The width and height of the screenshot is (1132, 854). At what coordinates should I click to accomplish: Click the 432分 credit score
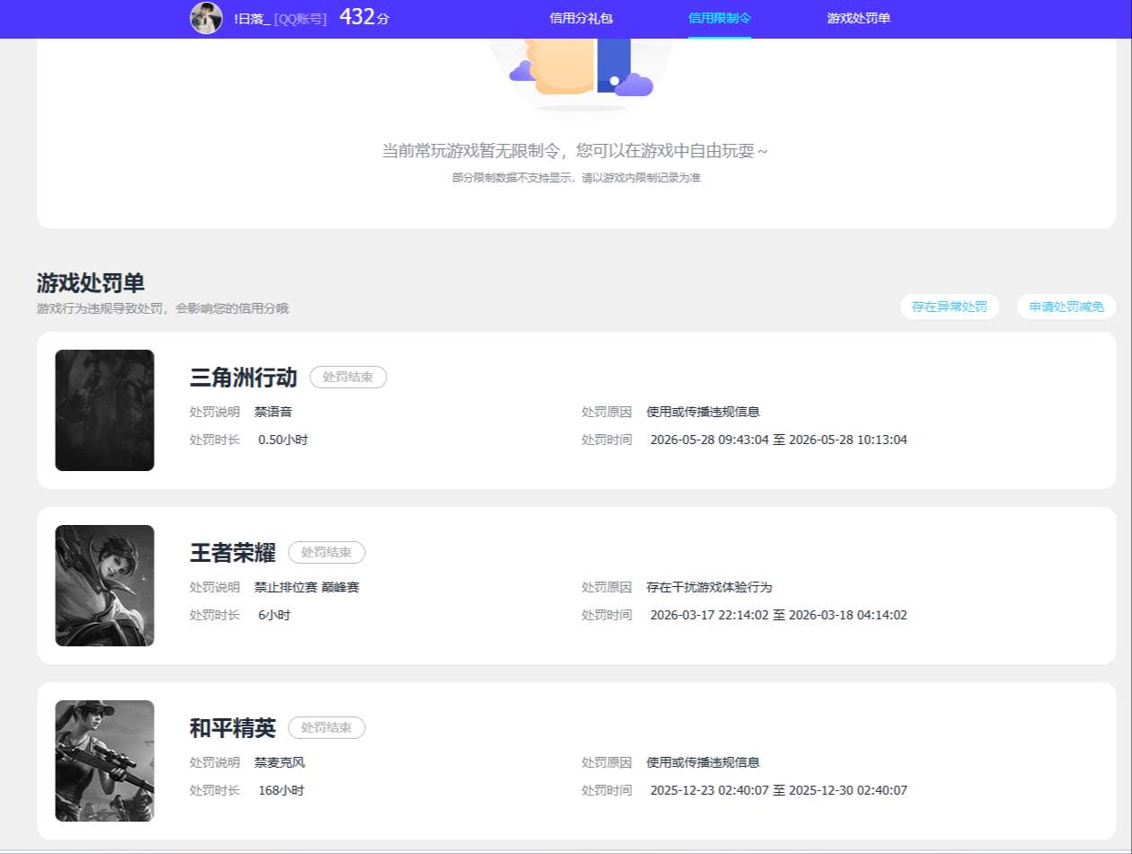click(364, 17)
